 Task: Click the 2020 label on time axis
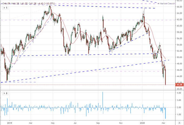142,123
